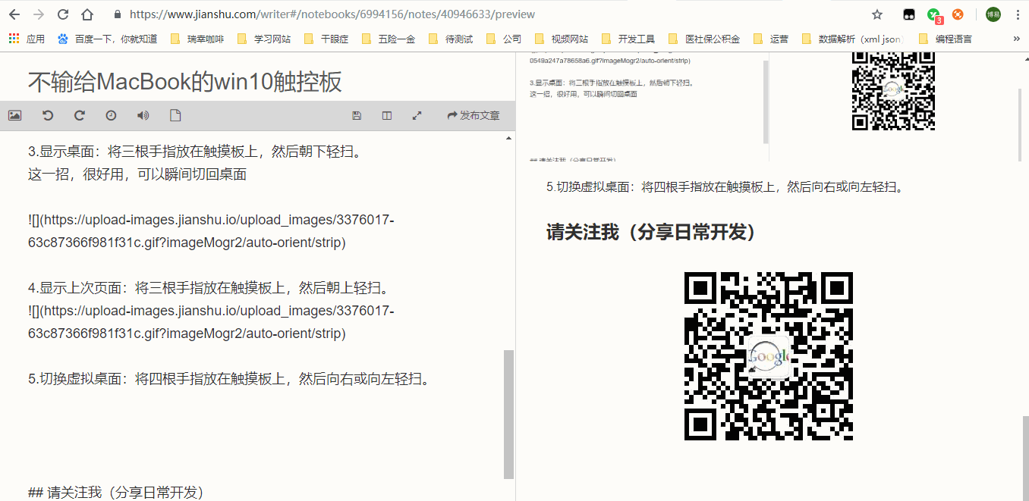Open the 视频网站 bookmark folder

[562, 39]
